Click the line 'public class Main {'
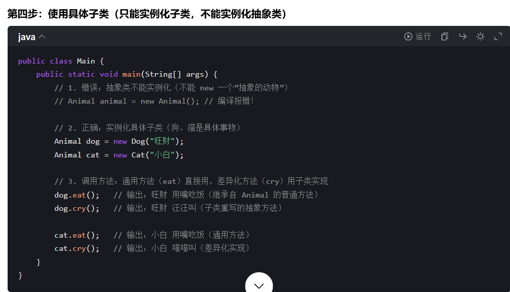The width and height of the screenshot is (510, 292). (x=61, y=61)
